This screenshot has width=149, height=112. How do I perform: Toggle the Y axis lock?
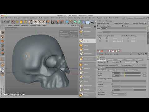39,22
